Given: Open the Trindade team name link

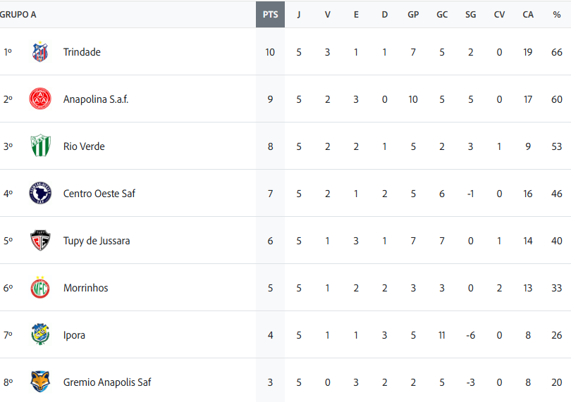Looking at the screenshot, I should (x=82, y=52).
